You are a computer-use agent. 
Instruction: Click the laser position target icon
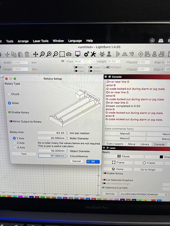click(141, 54)
